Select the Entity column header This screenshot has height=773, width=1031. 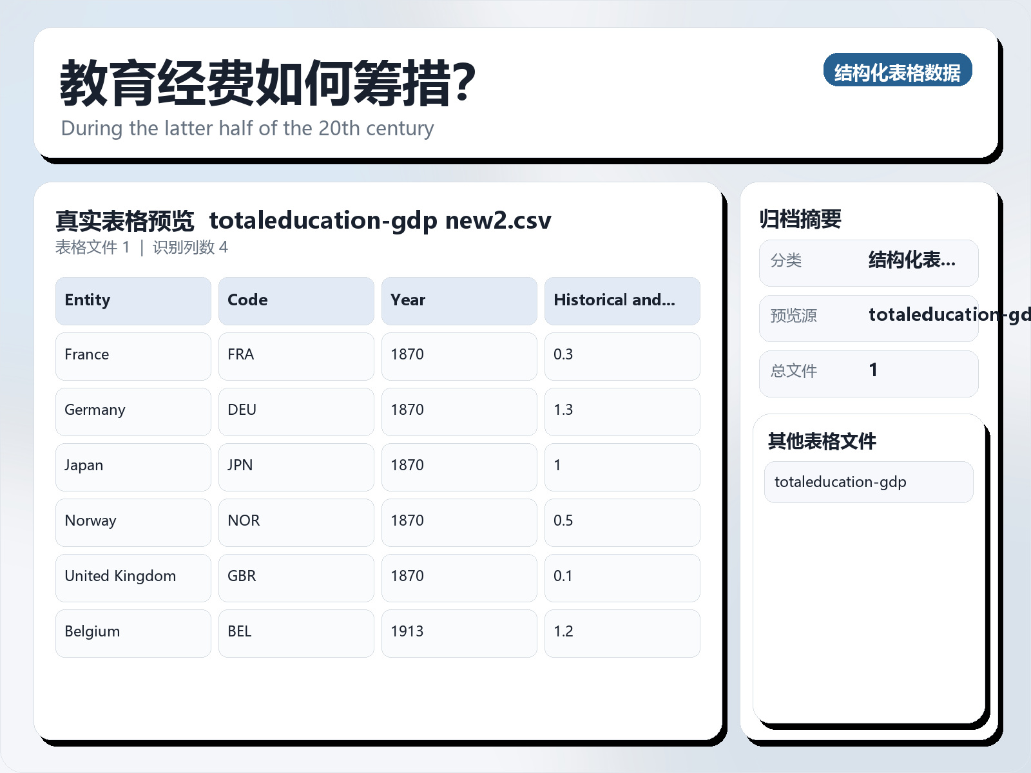pyautogui.click(x=133, y=300)
